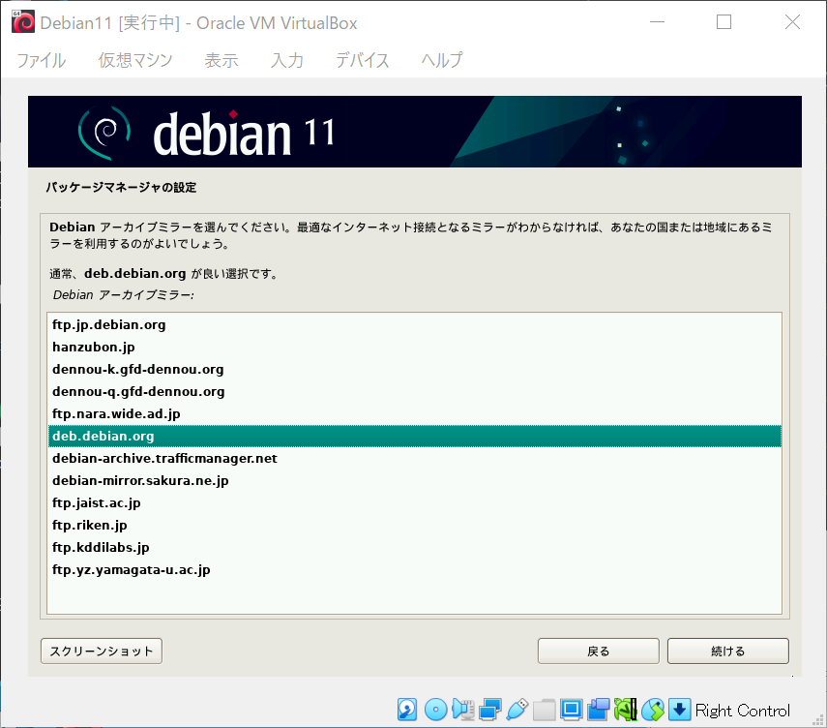Image resolution: width=827 pixels, height=728 pixels.
Task: Select mirror ftp.kddilabs.jp
Action: tap(415, 547)
